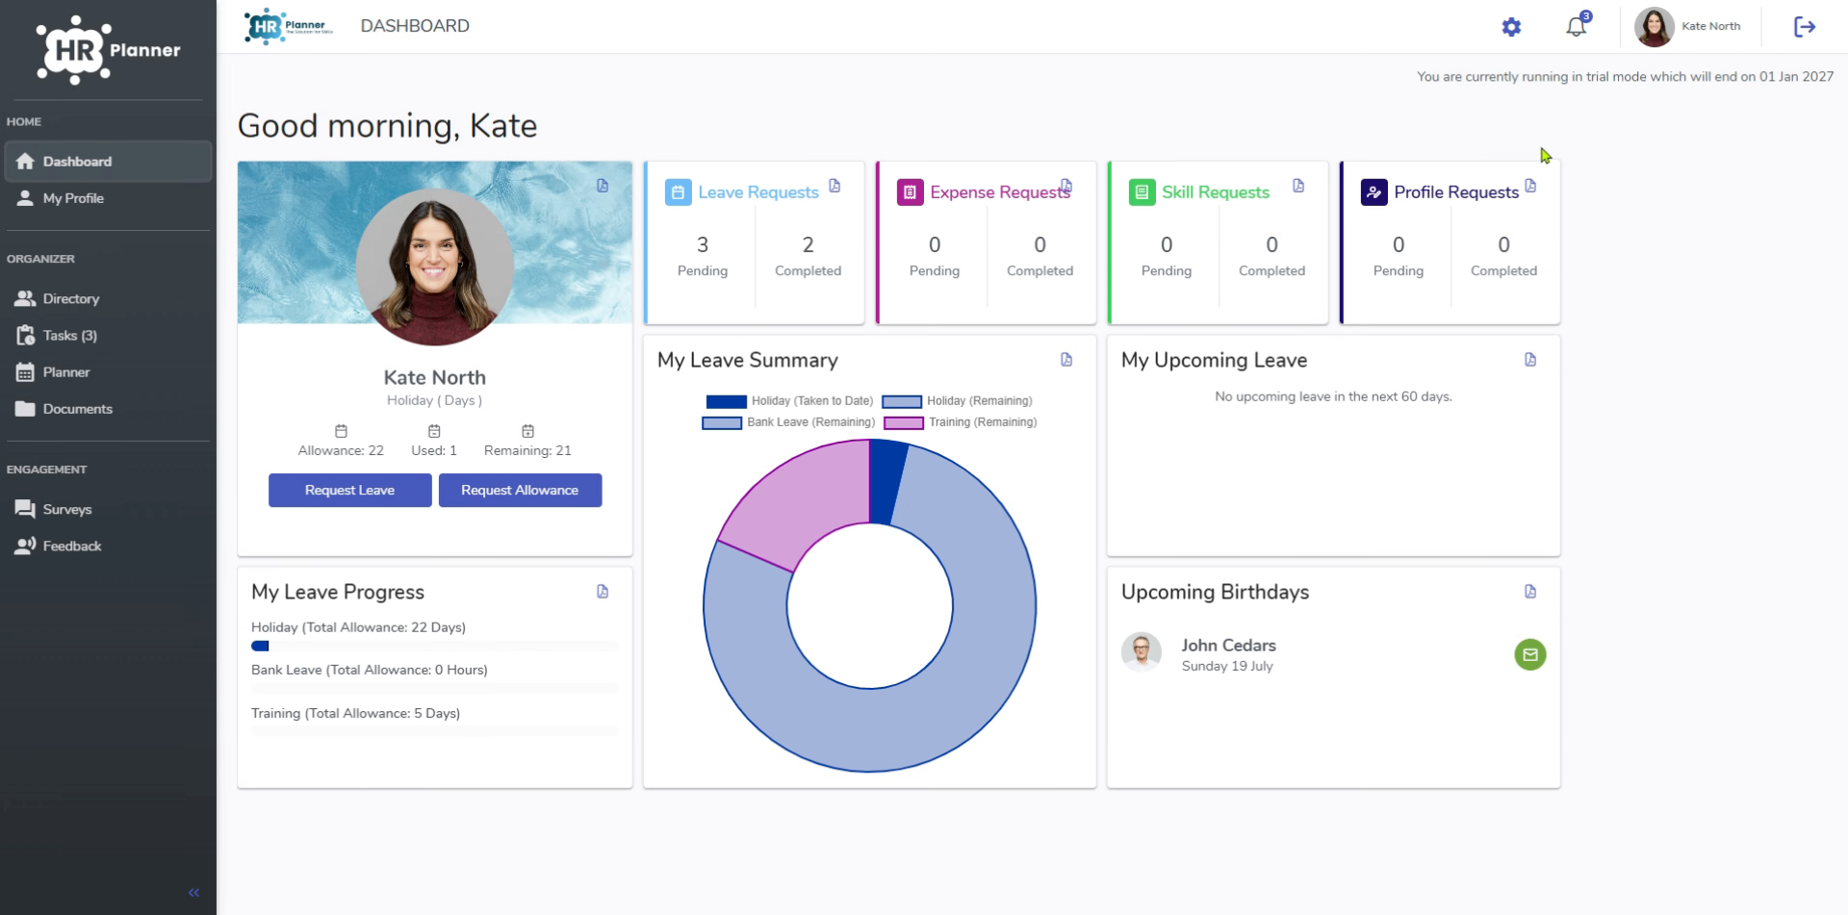Go to My Profile in sidebar
Image resolution: width=1848 pixels, height=915 pixels.
(108, 198)
